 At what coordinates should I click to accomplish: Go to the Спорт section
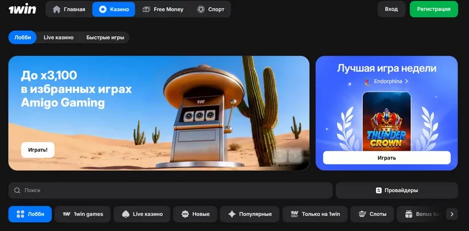click(211, 9)
